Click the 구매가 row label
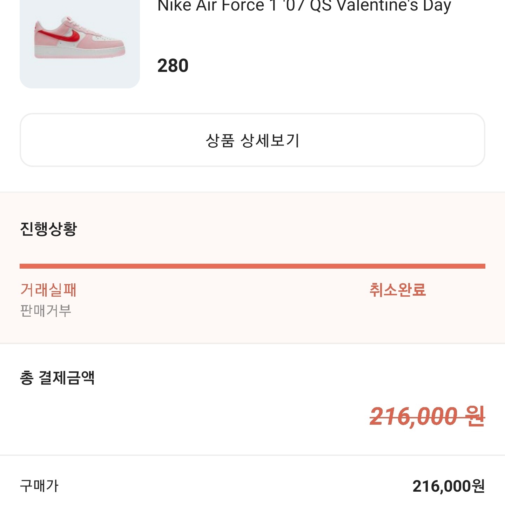The image size is (505, 505). click(39, 486)
